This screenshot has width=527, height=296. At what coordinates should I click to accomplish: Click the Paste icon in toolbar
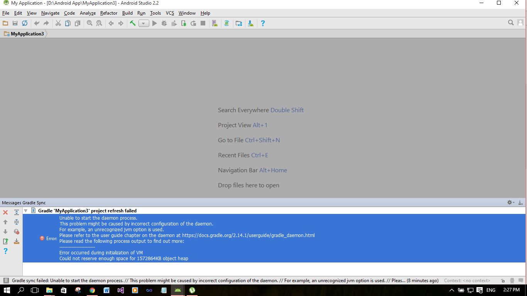point(78,24)
